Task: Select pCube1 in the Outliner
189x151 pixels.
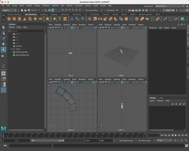Action: pos(19,46)
